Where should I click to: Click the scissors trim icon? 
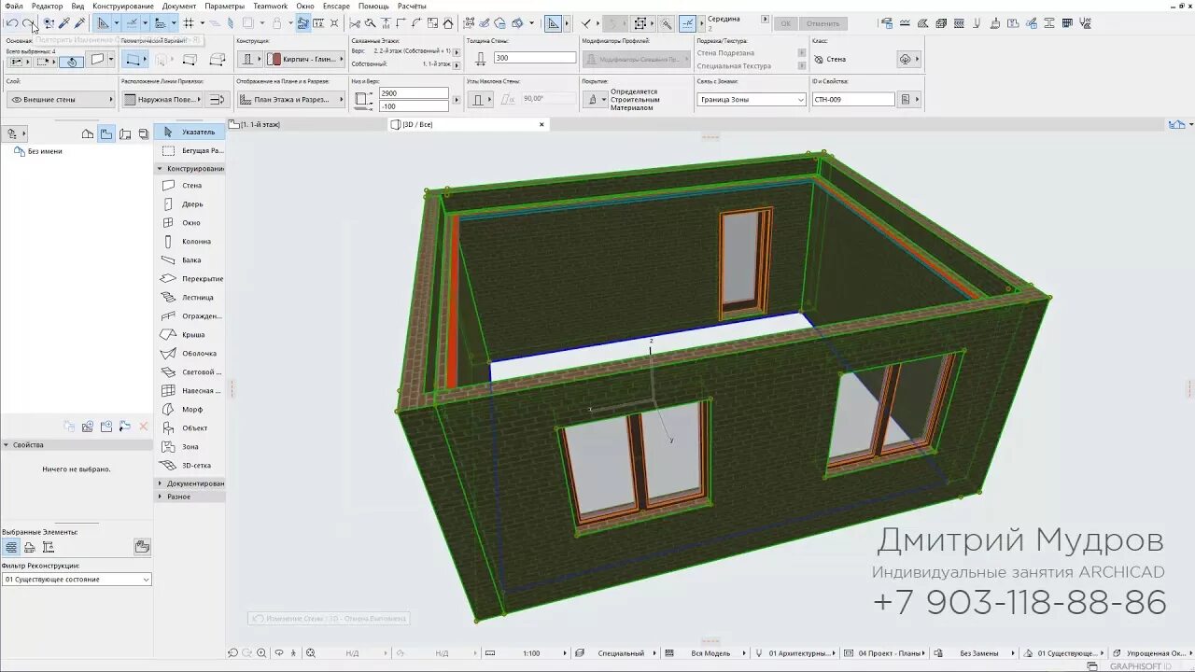[x=355, y=23]
